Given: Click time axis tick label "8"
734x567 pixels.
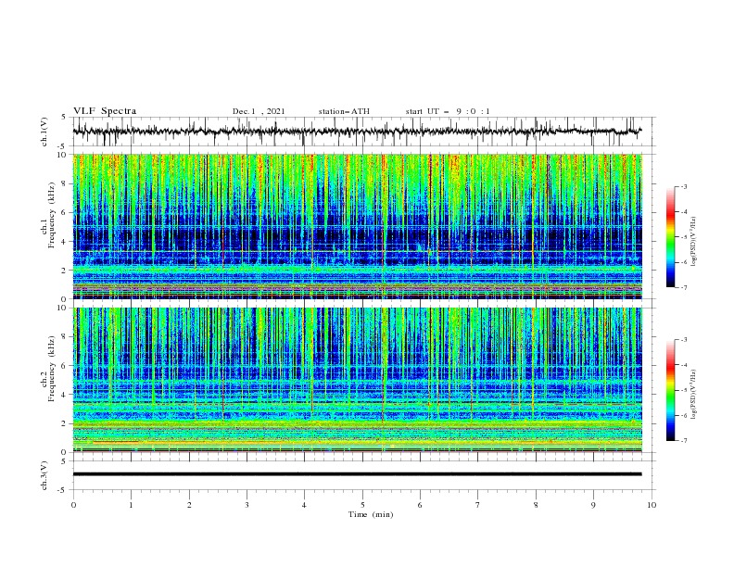Looking at the screenshot, I should (536, 505).
